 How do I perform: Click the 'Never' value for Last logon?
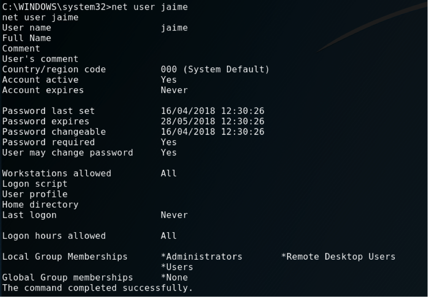174,215
